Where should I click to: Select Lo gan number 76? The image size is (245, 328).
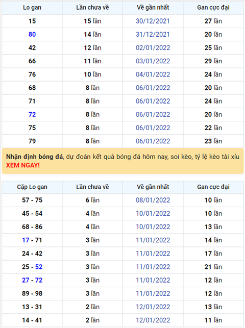pyautogui.click(x=32, y=74)
